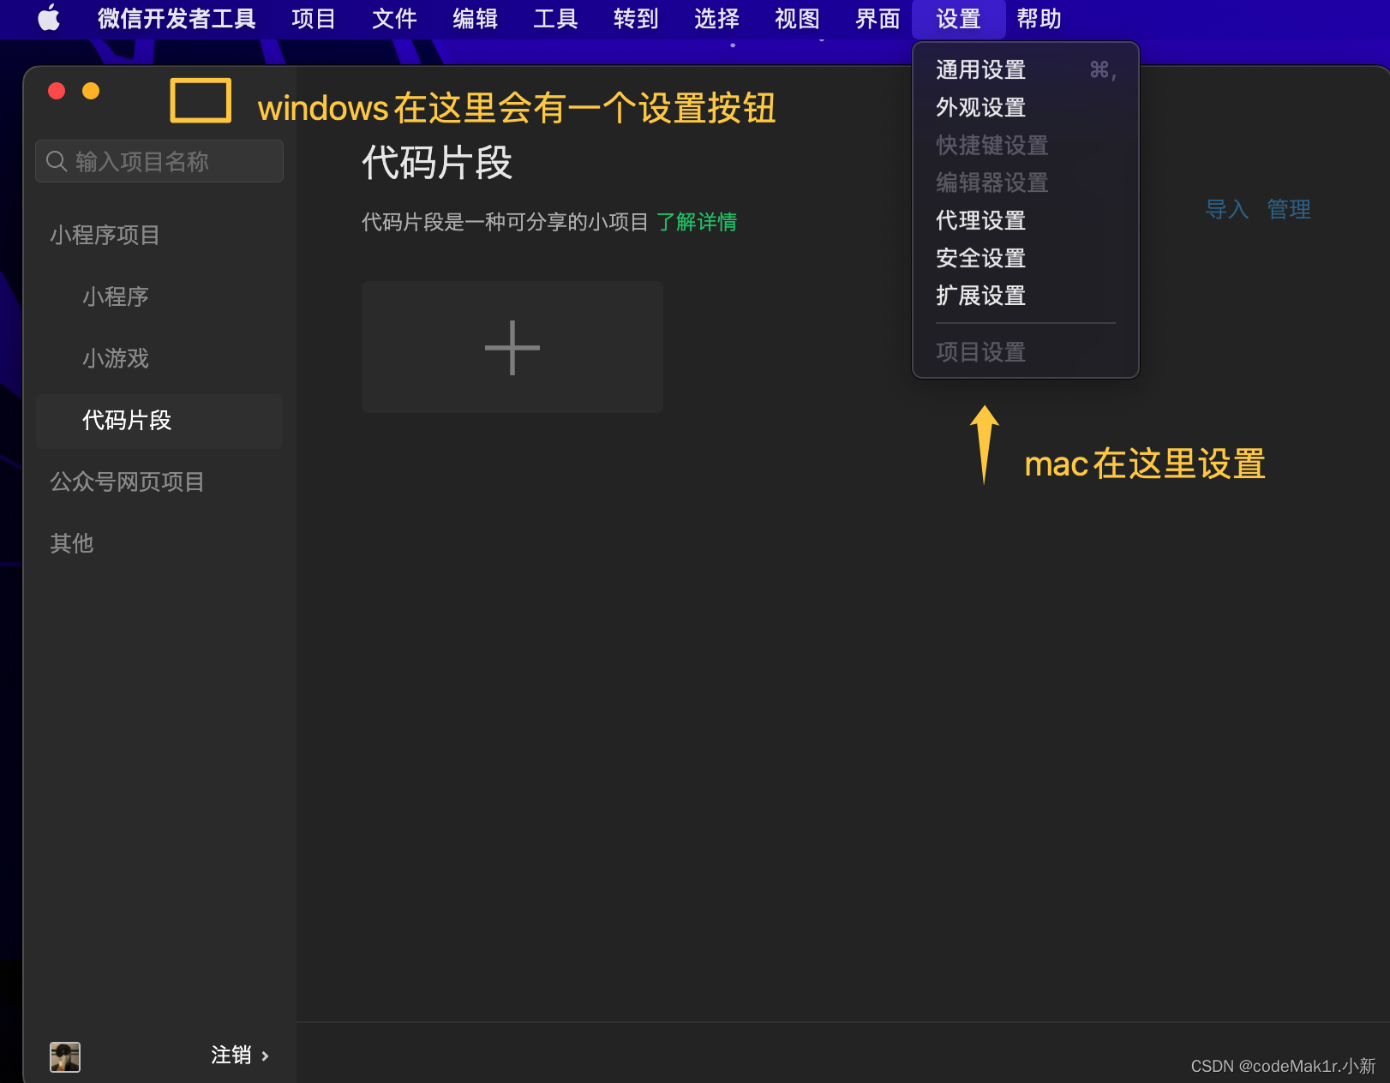The image size is (1390, 1083).
Task: Click the 注销 button
Action: click(231, 1055)
